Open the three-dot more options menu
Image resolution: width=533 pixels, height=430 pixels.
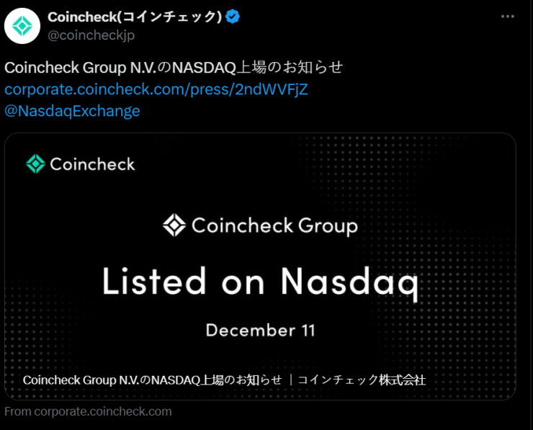coord(508,17)
